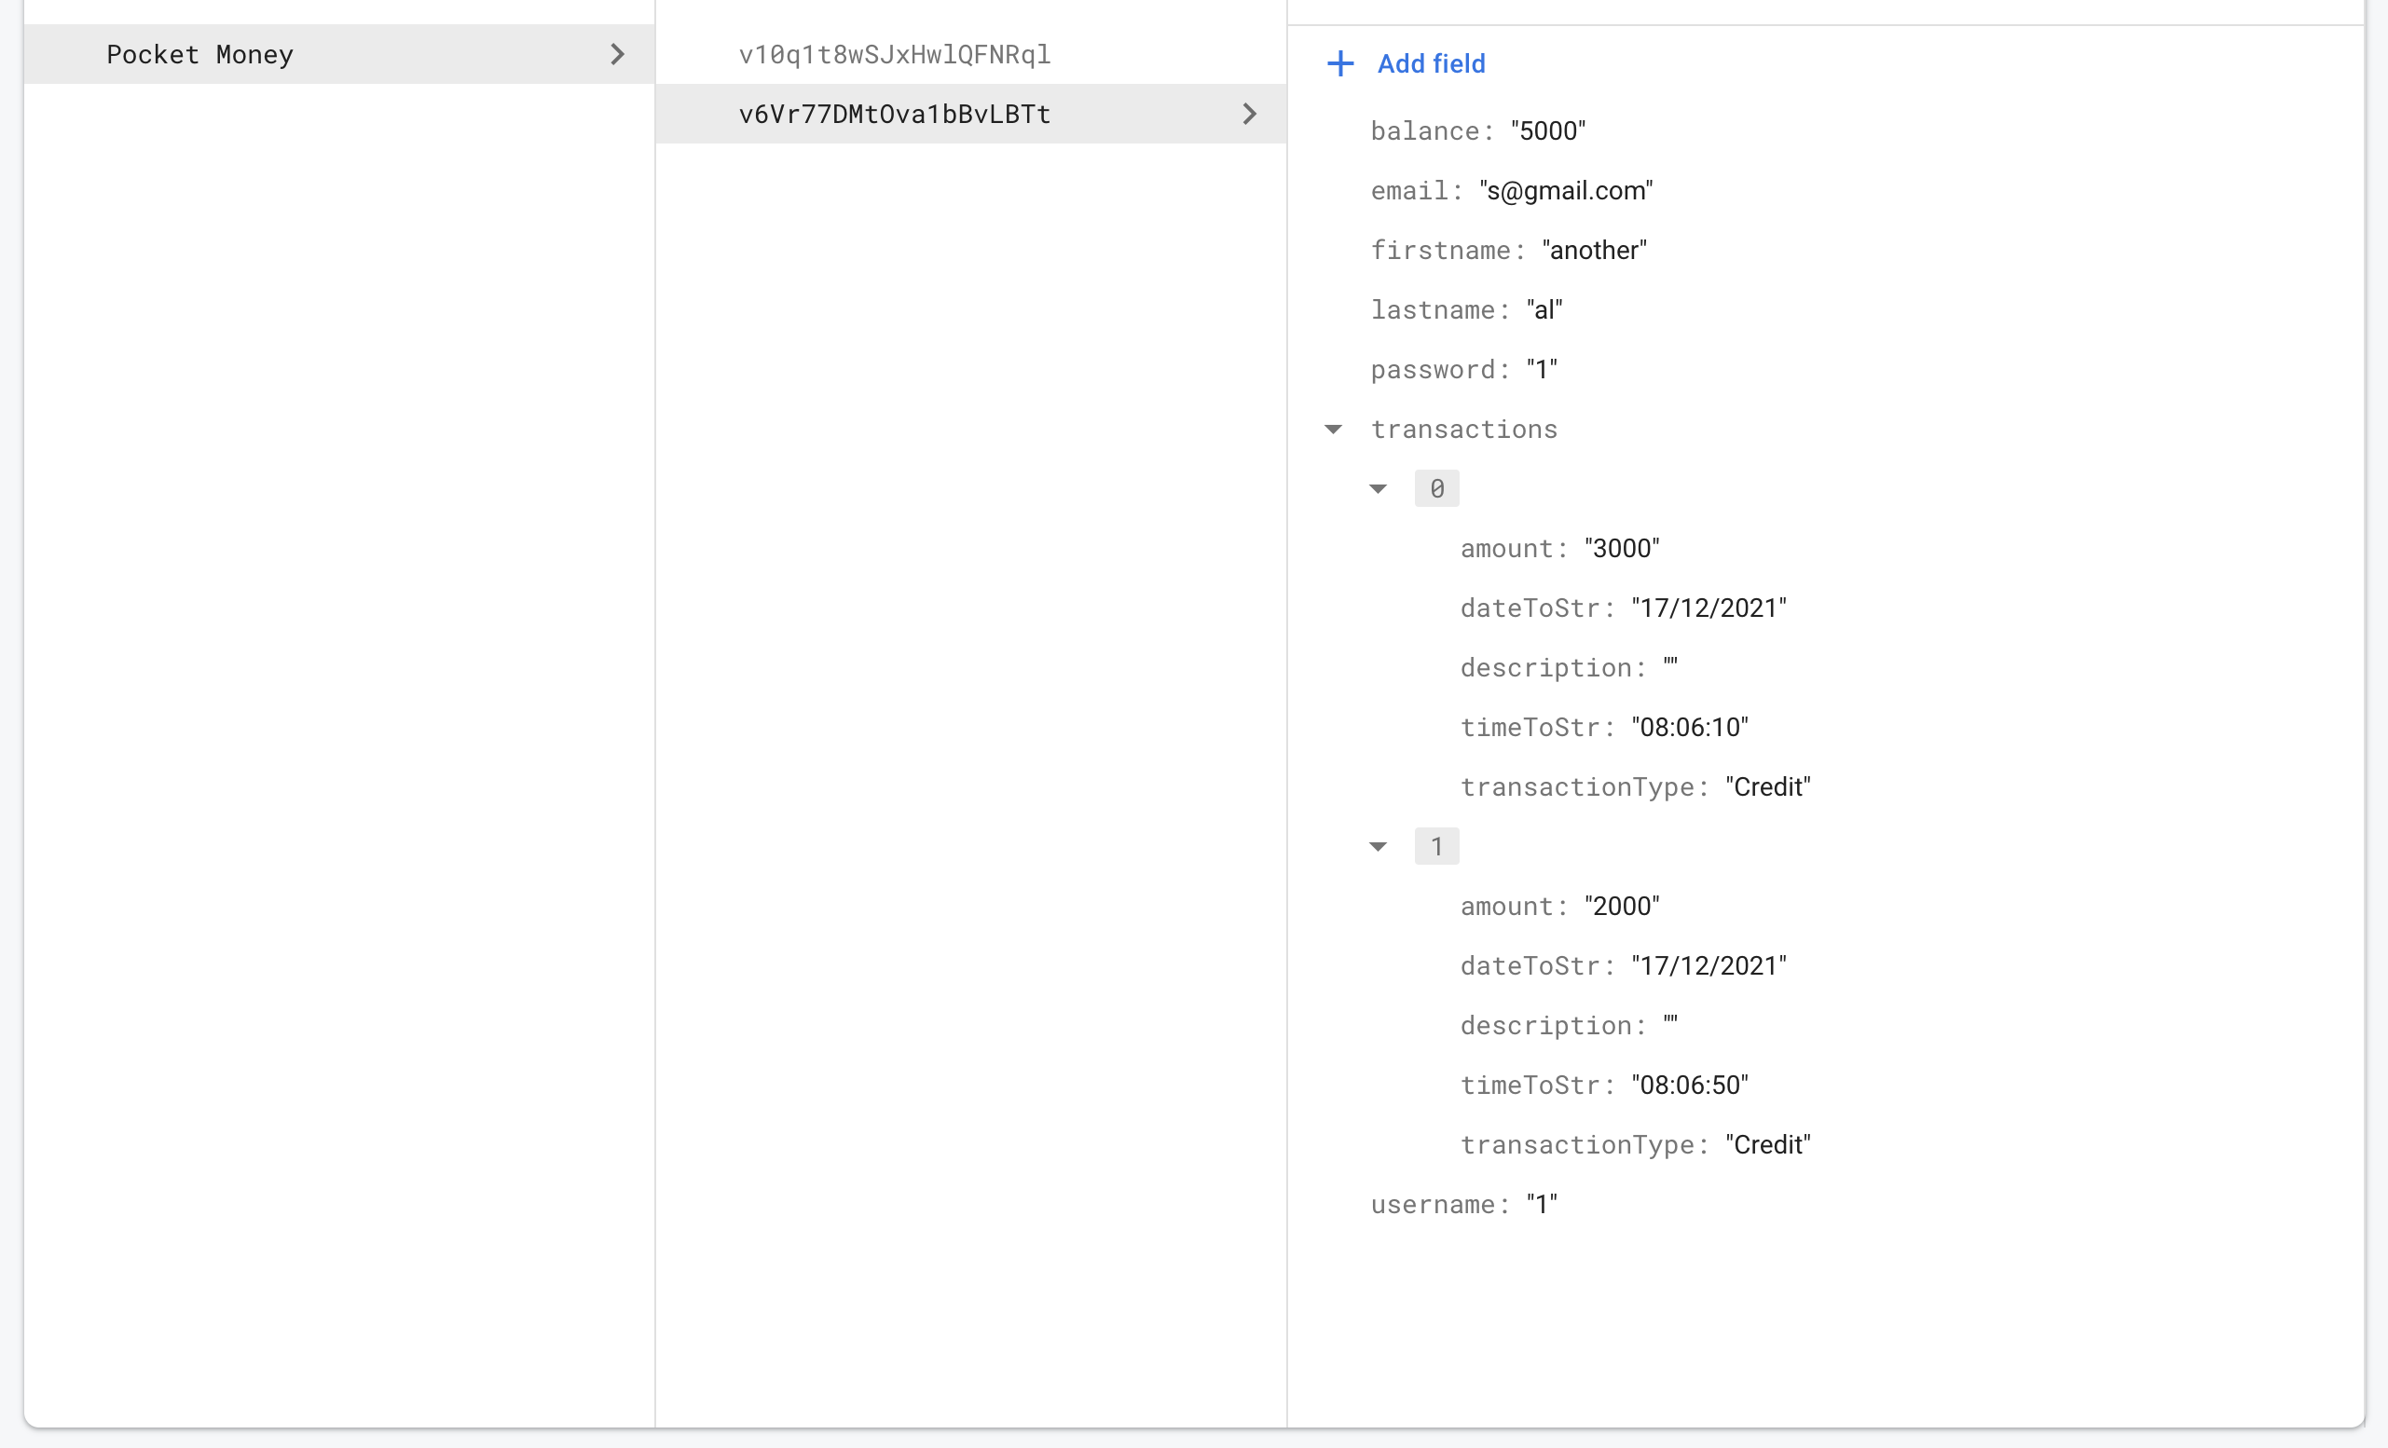Click dateToStr value in transaction 1

pos(1709,965)
